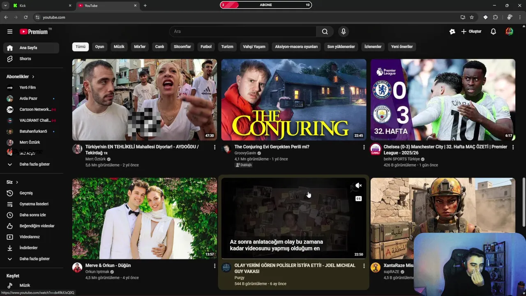The image size is (526, 296).
Task: Select the İzlenenler chip
Action: (373, 47)
